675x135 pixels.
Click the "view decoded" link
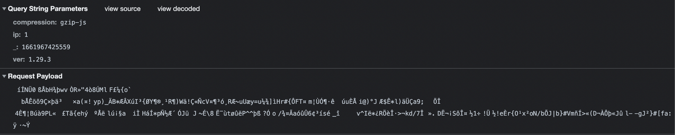[x=179, y=9]
